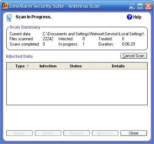The width and height of the screenshot is (154, 144).
Task: Click the disabled Repair button
Action: pos(19,133)
